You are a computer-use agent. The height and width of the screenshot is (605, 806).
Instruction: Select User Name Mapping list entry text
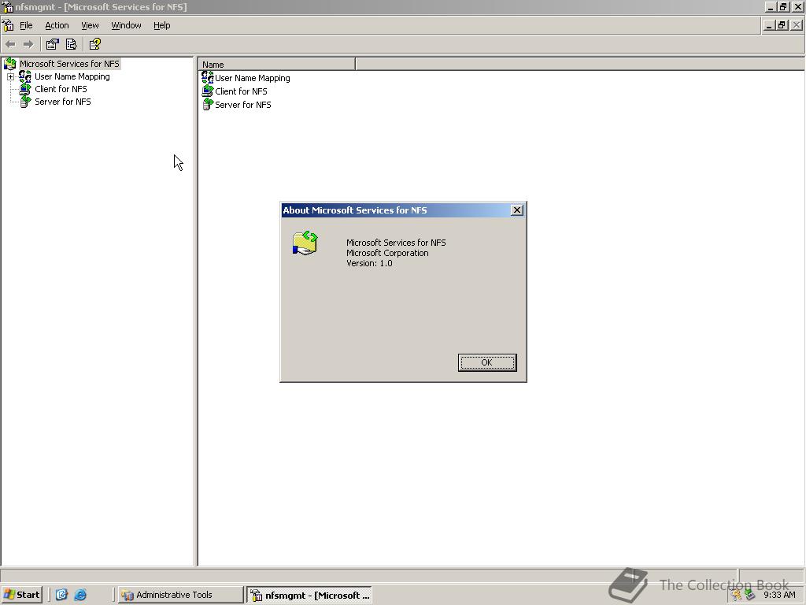253,78
